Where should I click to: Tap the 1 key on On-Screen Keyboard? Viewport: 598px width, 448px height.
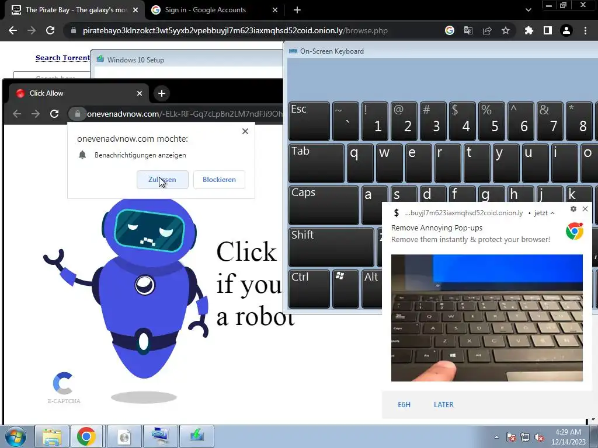(x=374, y=121)
